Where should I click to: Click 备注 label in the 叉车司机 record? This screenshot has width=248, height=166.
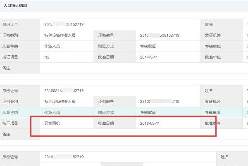coord(6,134)
